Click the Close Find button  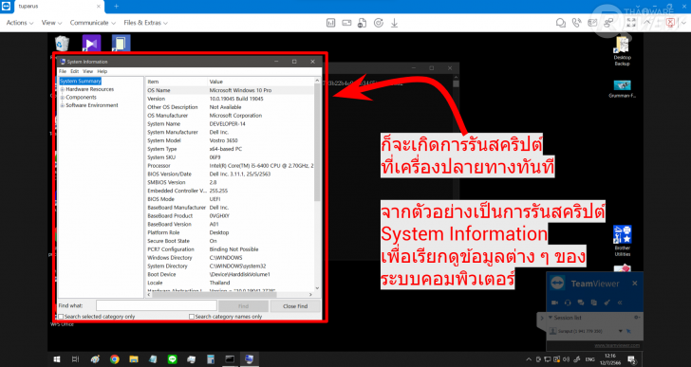click(295, 305)
